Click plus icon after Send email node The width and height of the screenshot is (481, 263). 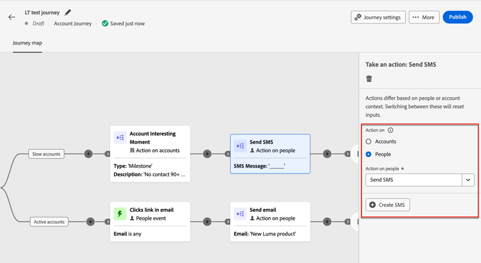tap(327, 222)
